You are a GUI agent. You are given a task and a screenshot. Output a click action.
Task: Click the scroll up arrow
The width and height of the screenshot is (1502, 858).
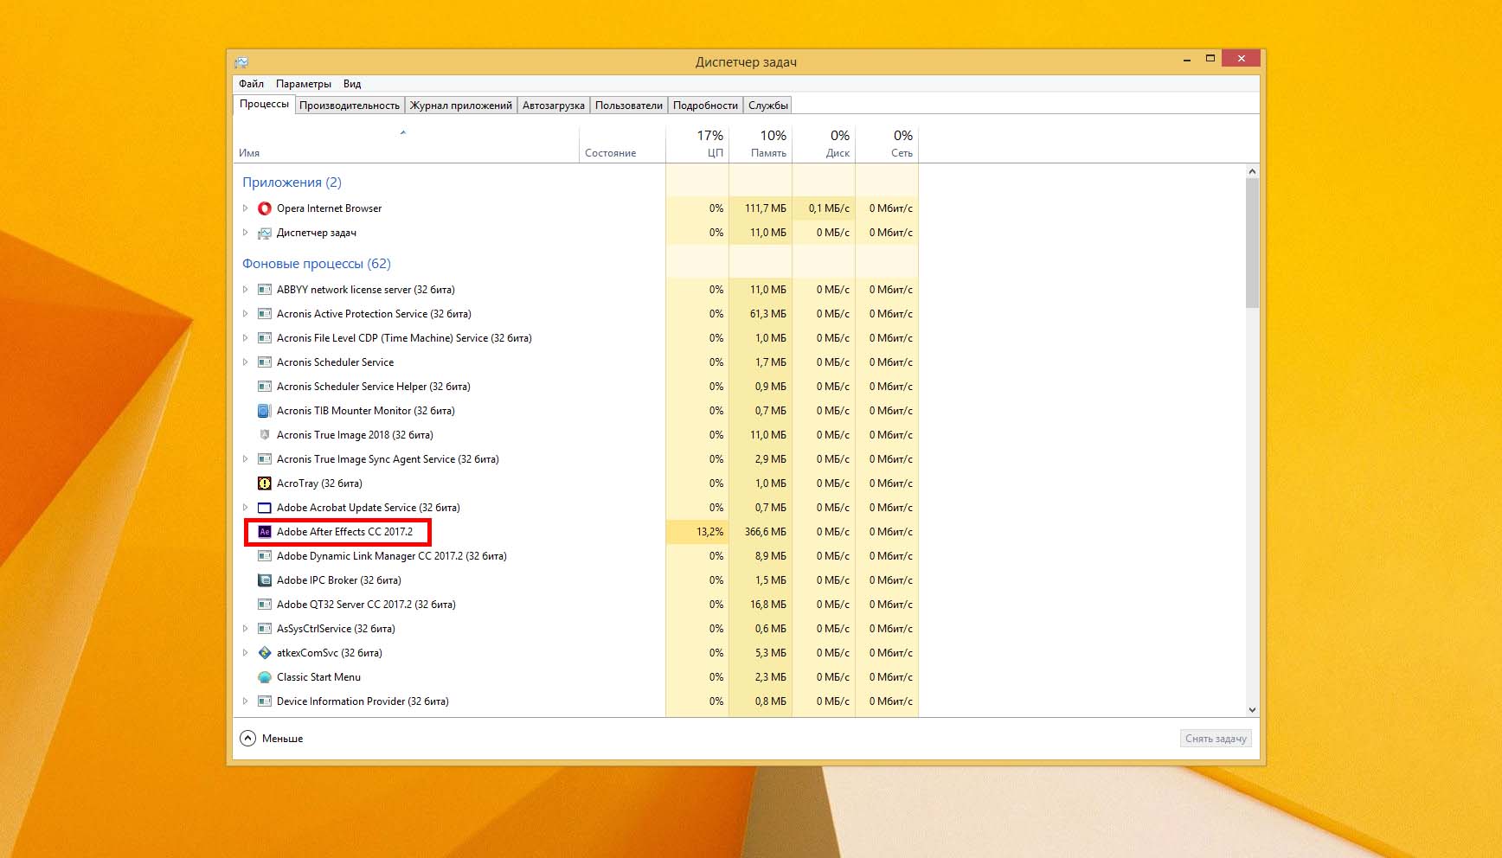point(1252,171)
